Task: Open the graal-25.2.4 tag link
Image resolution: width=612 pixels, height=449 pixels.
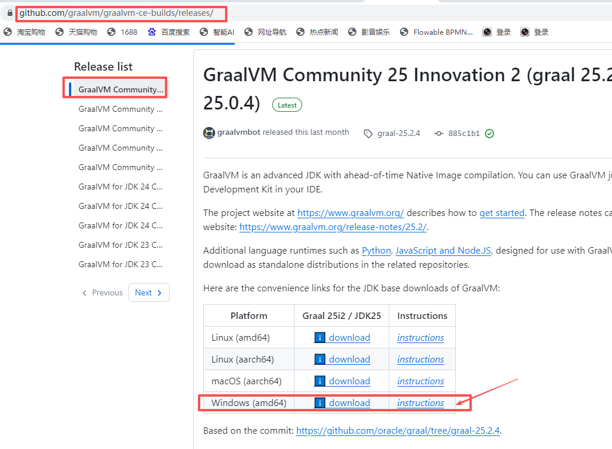Action: coord(399,134)
